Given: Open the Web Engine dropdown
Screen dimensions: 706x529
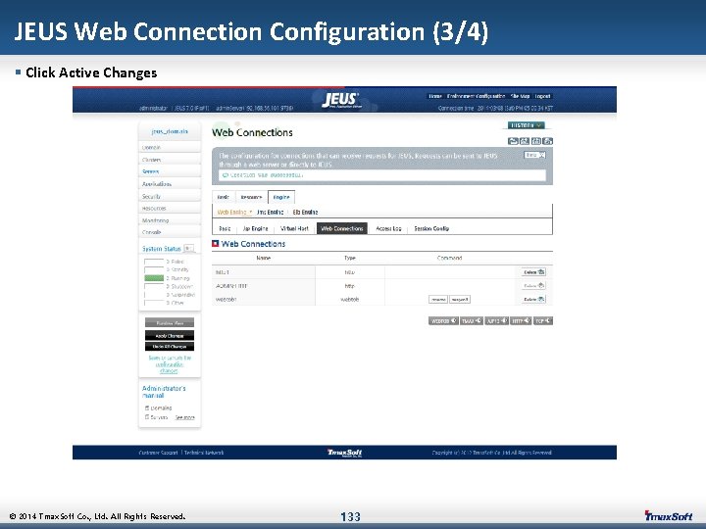Looking at the screenshot, I should (x=234, y=212).
